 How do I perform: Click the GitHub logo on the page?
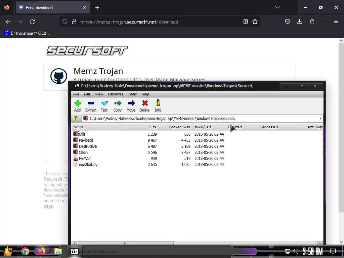(59, 76)
